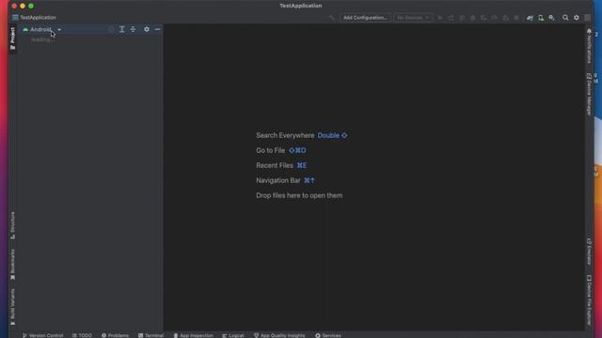Open the Build Variants side tab
The height and width of the screenshot is (338, 602).
click(12, 307)
